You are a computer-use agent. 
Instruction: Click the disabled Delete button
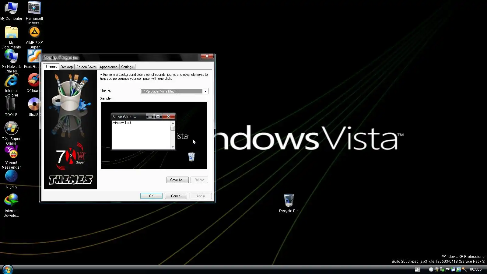[x=199, y=180]
